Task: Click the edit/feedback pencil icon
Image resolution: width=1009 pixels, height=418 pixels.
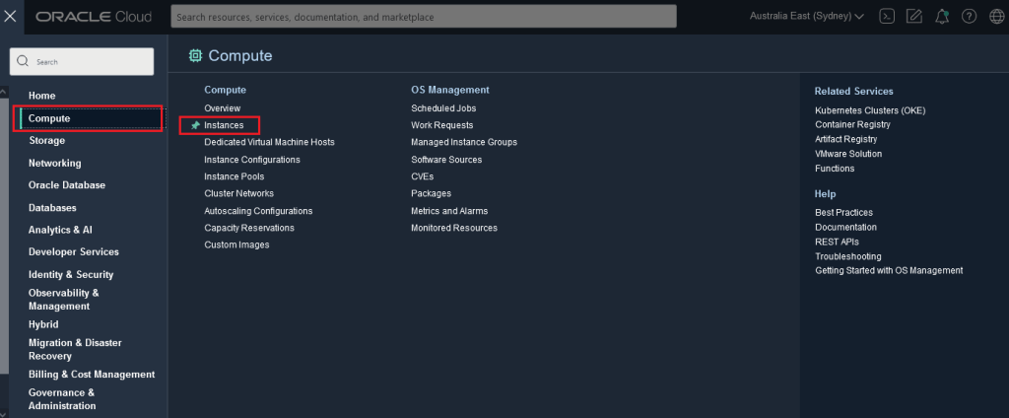Action: 914,17
